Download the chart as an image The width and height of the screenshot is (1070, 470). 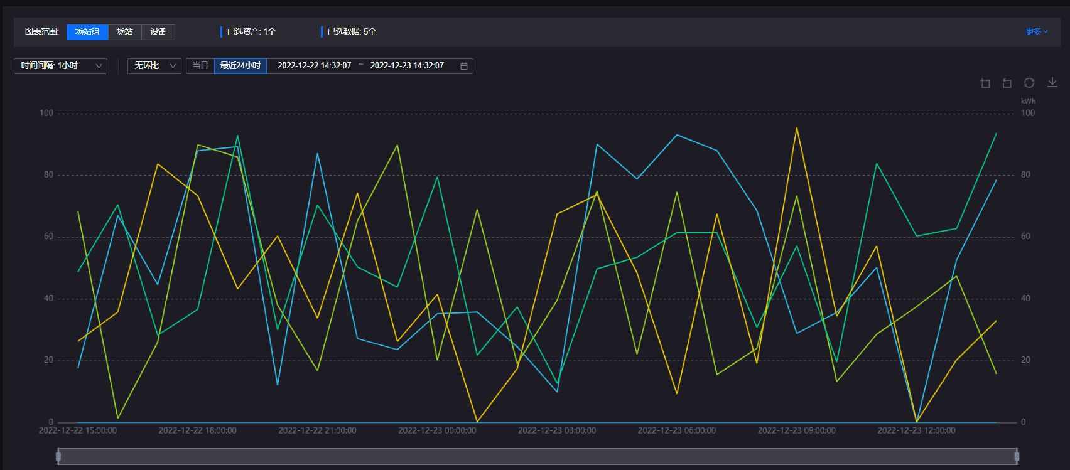1052,83
